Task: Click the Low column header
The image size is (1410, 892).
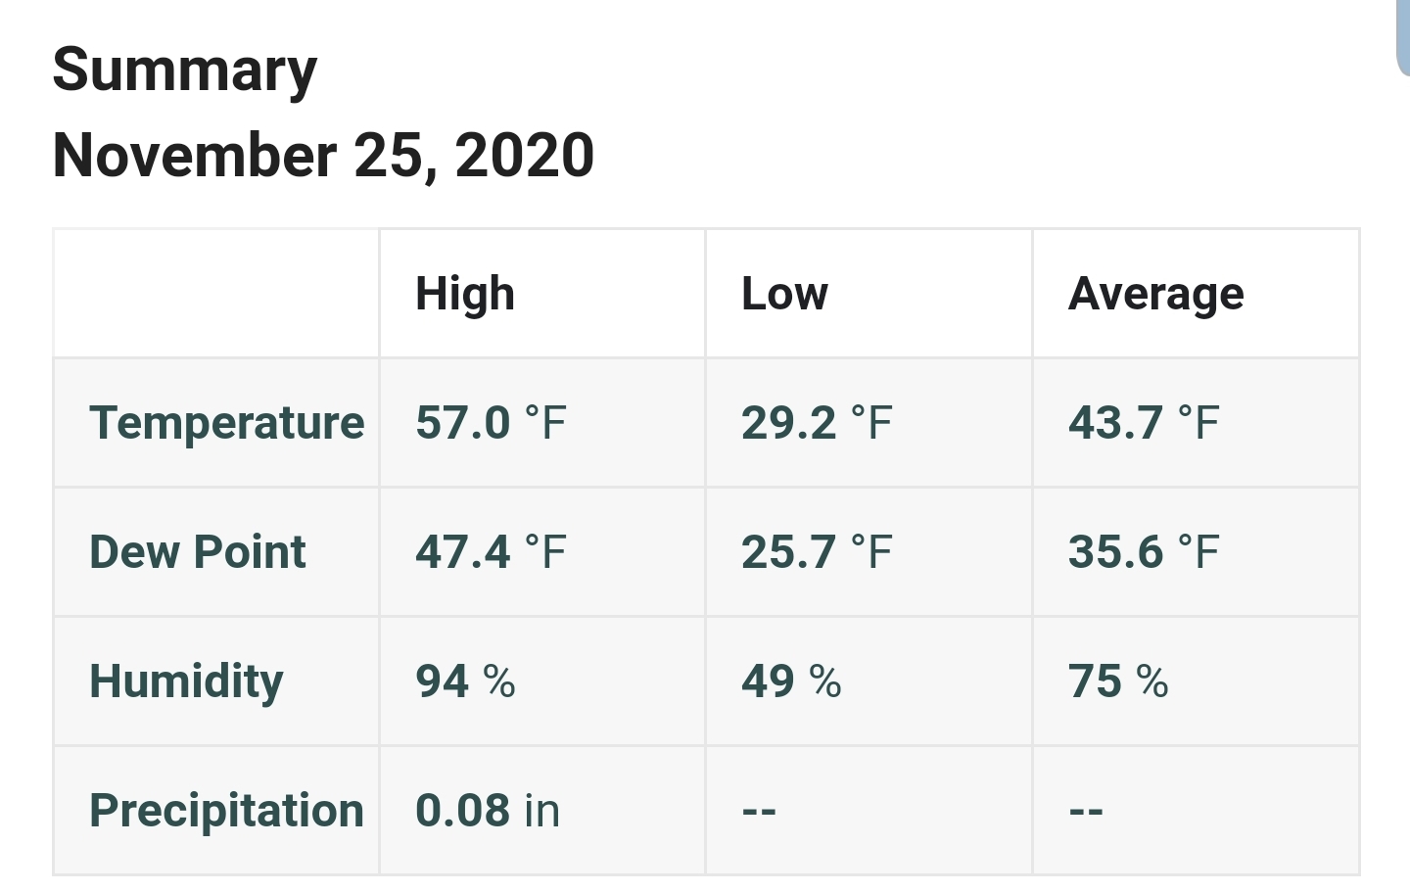Action: pyautogui.click(x=784, y=294)
